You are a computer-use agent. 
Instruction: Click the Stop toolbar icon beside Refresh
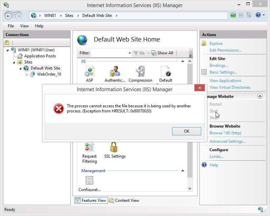coord(241,15)
